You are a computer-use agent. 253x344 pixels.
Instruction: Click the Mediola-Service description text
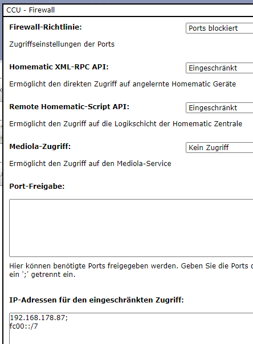(x=90, y=164)
